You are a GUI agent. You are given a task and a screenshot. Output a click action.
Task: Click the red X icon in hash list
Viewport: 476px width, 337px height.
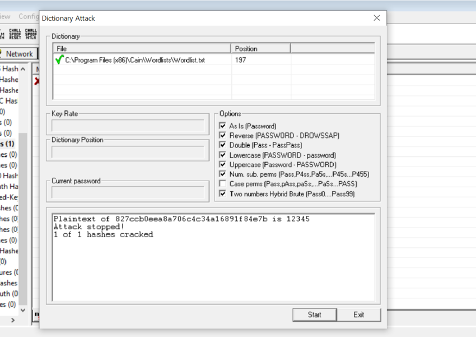click(x=36, y=81)
